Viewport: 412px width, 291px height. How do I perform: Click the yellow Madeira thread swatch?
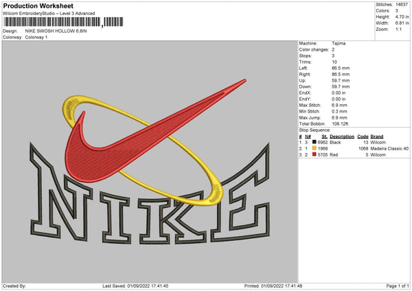[x=314, y=148]
